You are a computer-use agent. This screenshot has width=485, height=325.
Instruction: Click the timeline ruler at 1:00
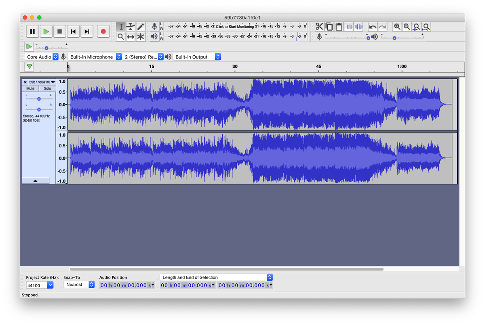402,67
